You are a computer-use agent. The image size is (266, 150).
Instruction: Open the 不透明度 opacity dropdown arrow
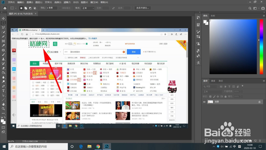[x=242, y=92]
